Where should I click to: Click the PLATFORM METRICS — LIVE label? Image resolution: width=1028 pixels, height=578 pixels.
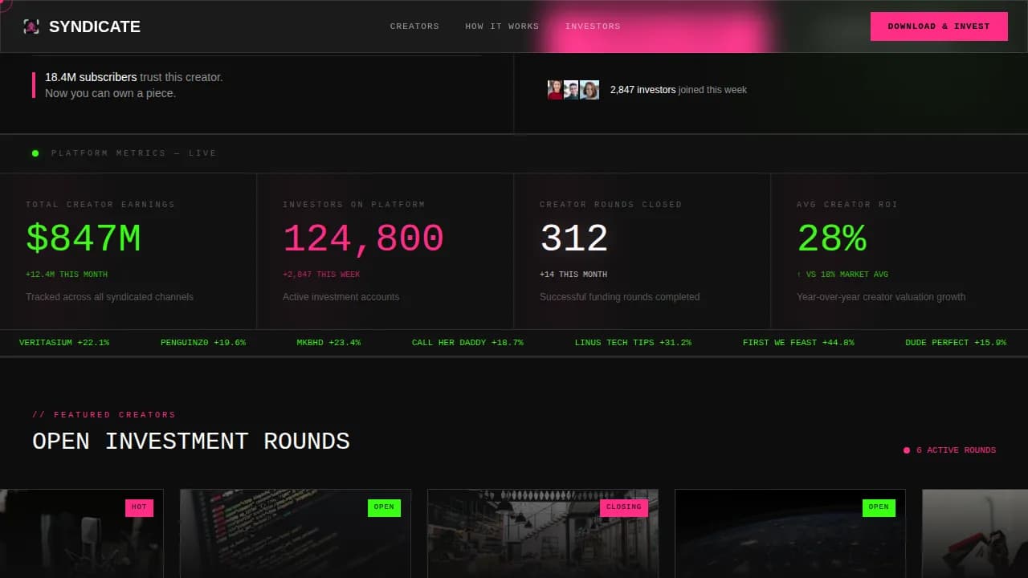pyautogui.click(x=134, y=153)
